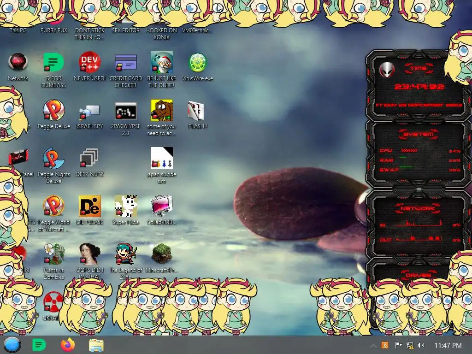Image resolution: width=472 pixels, height=354 pixels.
Task: Click the Start orb on taskbar
Action: [12, 345]
